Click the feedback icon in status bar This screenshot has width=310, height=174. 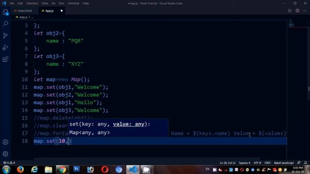pos(299,162)
